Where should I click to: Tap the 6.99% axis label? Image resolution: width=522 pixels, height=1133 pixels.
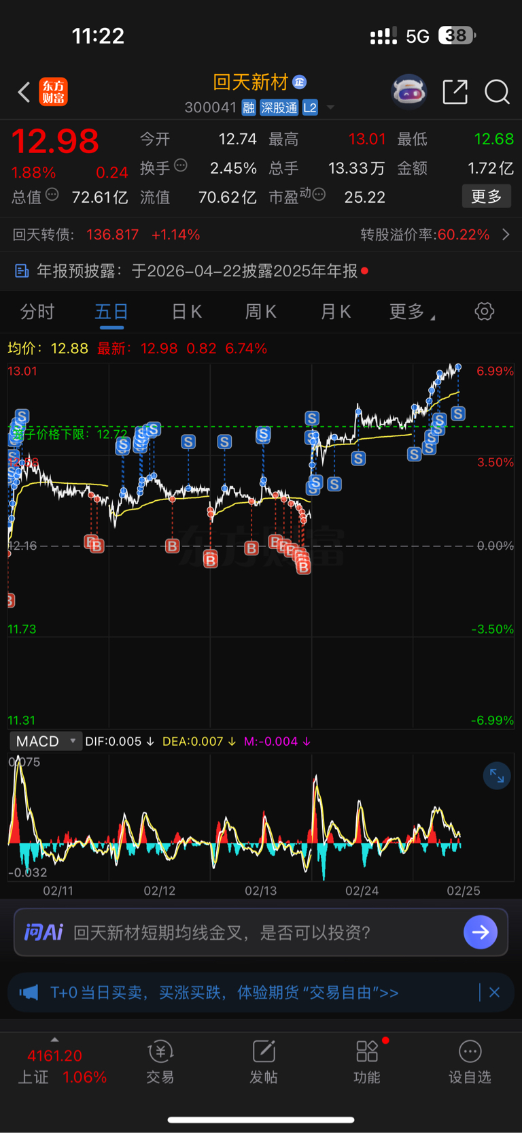tap(495, 371)
